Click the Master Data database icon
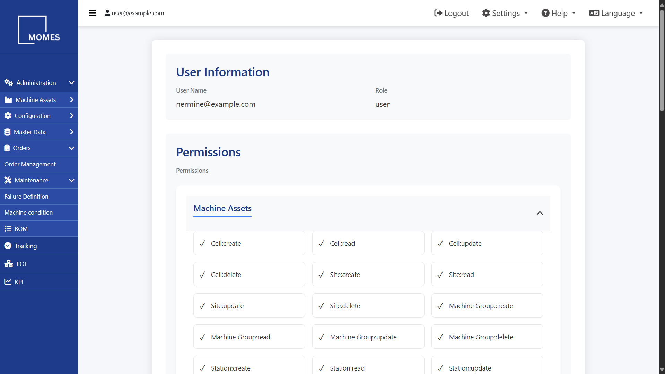 click(7, 132)
